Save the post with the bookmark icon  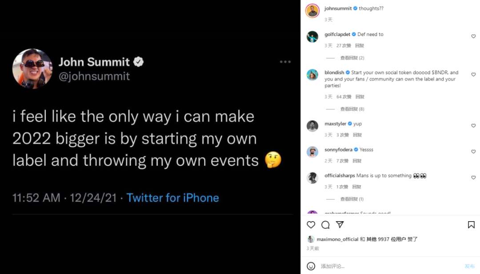471,225
